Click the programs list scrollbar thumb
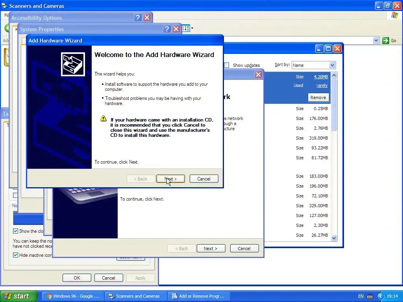Viewport: 403px width, 302px height. point(334,105)
